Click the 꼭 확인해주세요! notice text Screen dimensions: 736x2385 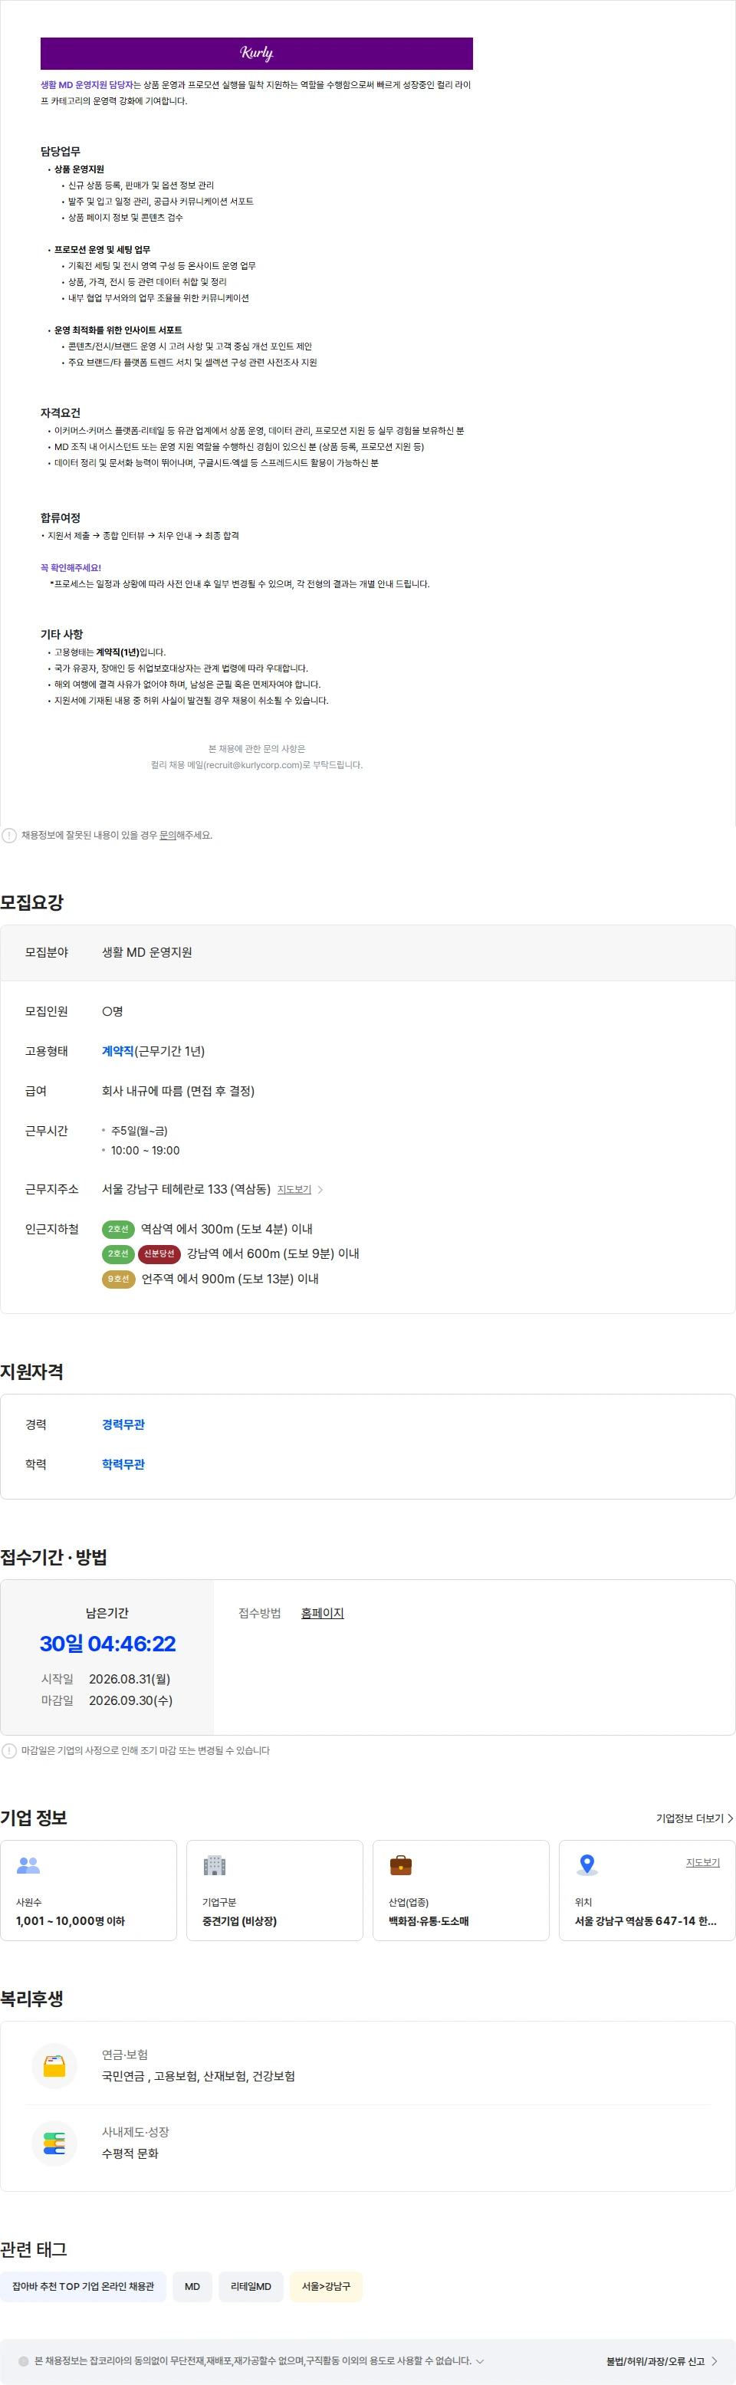pyautogui.click(x=71, y=567)
